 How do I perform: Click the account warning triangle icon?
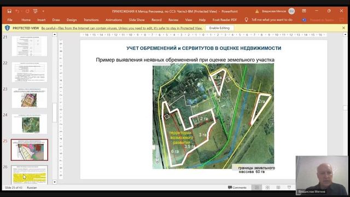(x=257, y=11)
